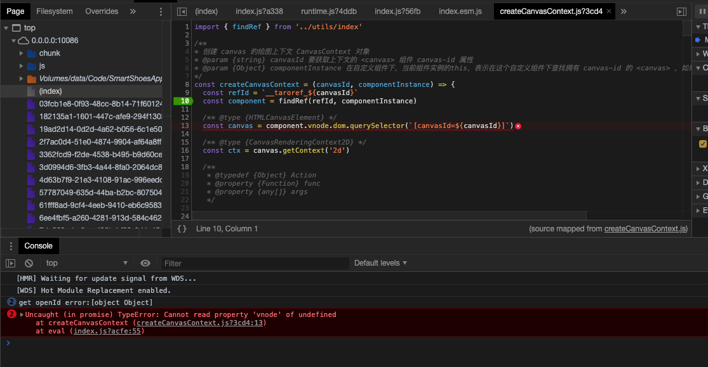Switch to the Page navigator tab
Screen dimensions: 708x367
(15, 11)
